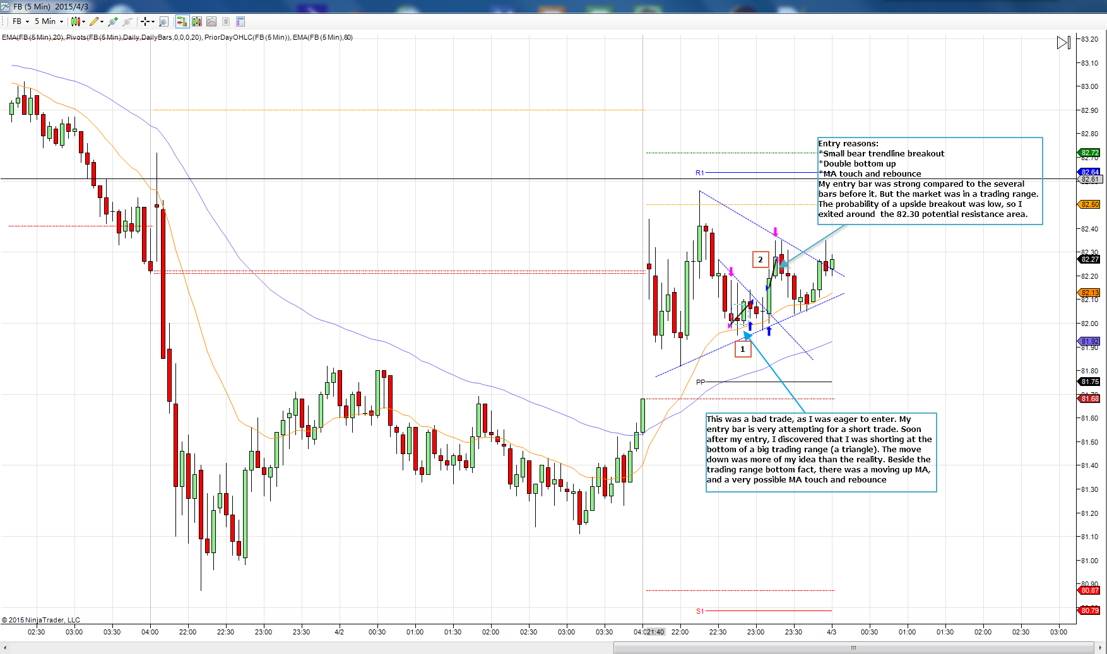Click the green 82.72 price marker
The image size is (1107, 654).
click(x=1089, y=153)
